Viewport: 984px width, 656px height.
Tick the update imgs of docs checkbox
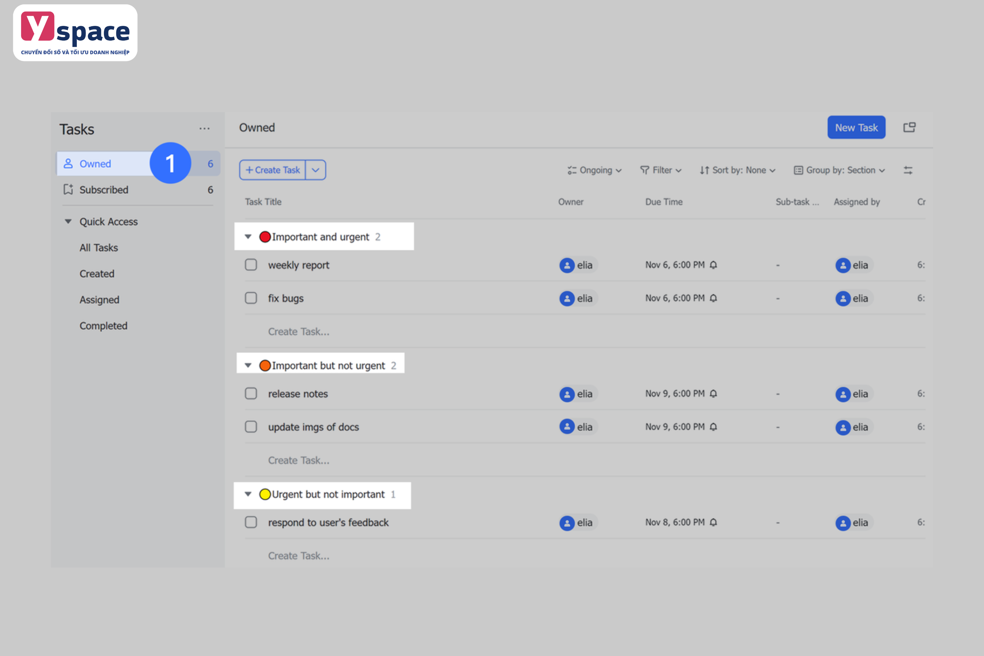tap(251, 427)
